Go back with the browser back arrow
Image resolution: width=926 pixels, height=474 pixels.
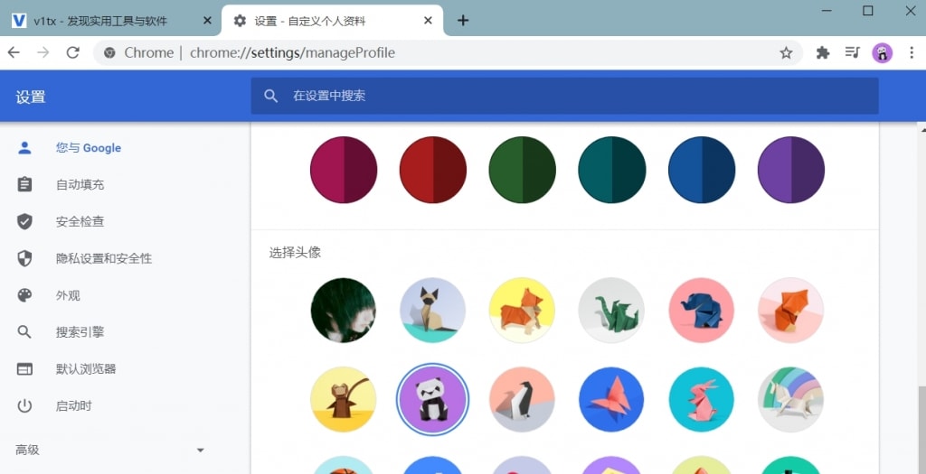(x=14, y=53)
